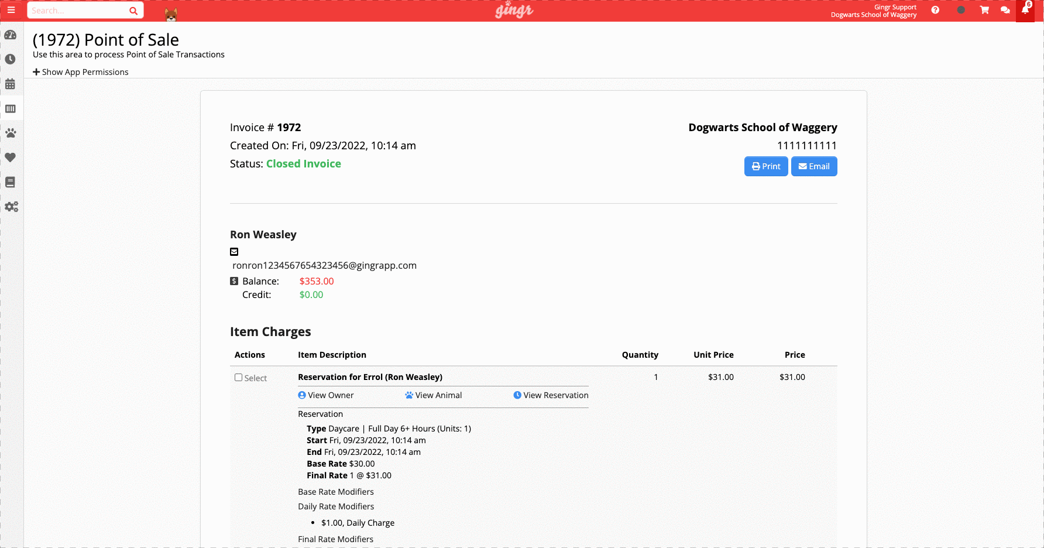Open the notifications bell

tap(1025, 10)
